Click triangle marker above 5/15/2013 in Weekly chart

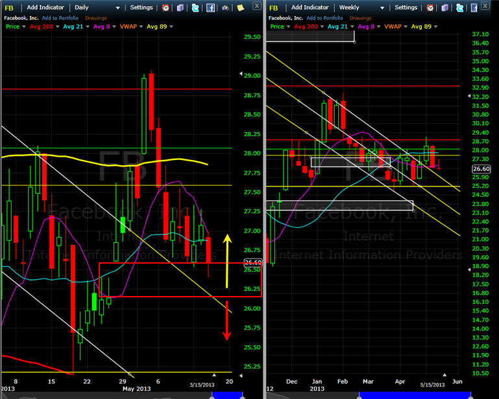click(x=444, y=375)
